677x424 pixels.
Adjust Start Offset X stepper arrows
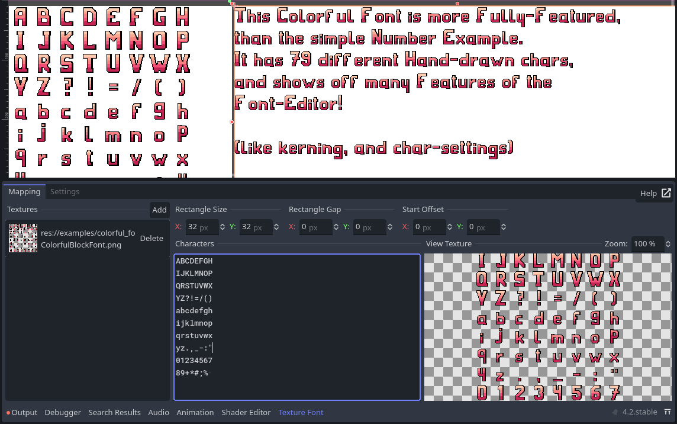[x=450, y=227]
